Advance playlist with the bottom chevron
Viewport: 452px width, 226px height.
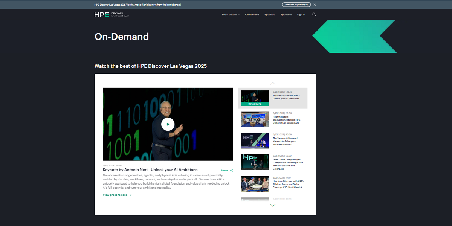coord(273,205)
